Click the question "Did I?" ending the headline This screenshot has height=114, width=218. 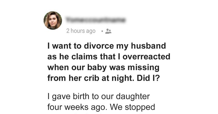click(x=148, y=78)
